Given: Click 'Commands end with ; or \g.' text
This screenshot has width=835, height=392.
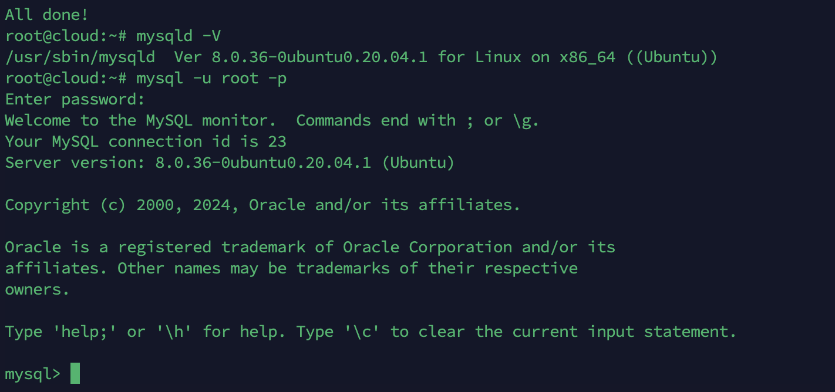Looking at the screenshot, I should point(418,120).
